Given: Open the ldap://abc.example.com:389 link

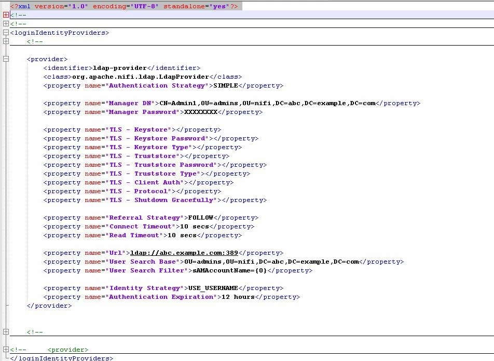Looking at the screenshot, I should [x=184, y=253].
